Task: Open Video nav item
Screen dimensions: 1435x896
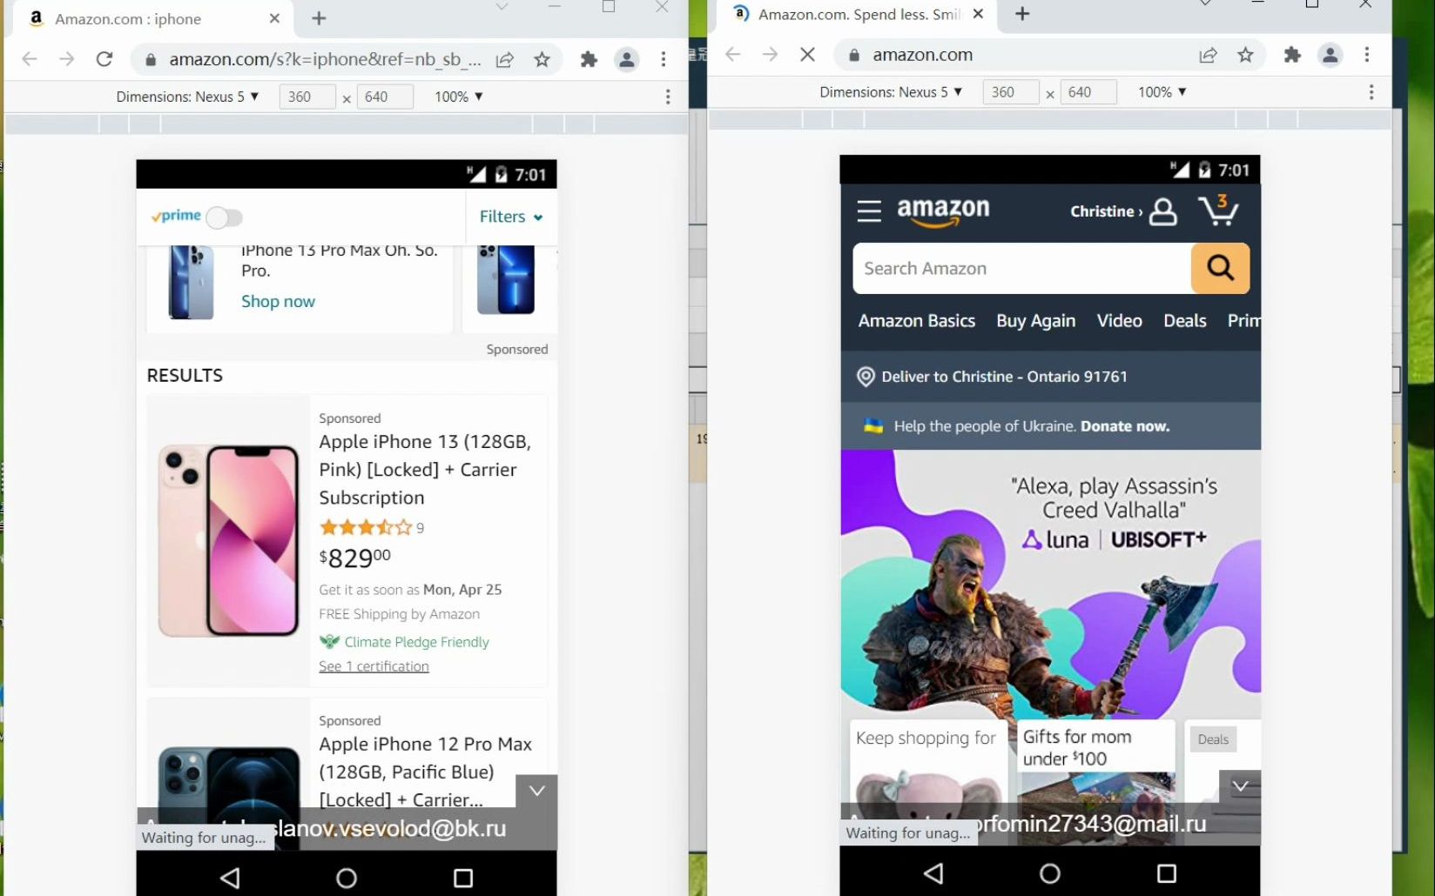Action: pos(1119,321)
